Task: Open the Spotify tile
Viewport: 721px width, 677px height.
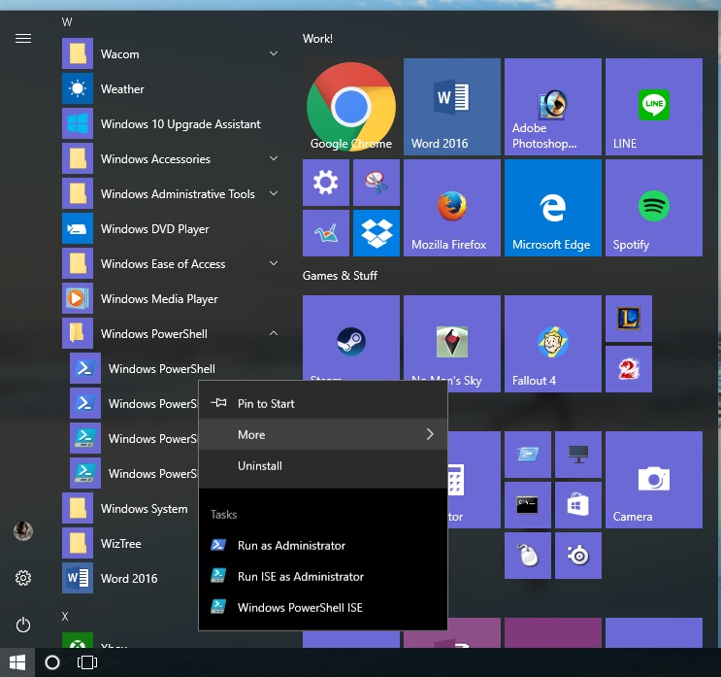Action: pyautogui.click(x=654, y=208)
